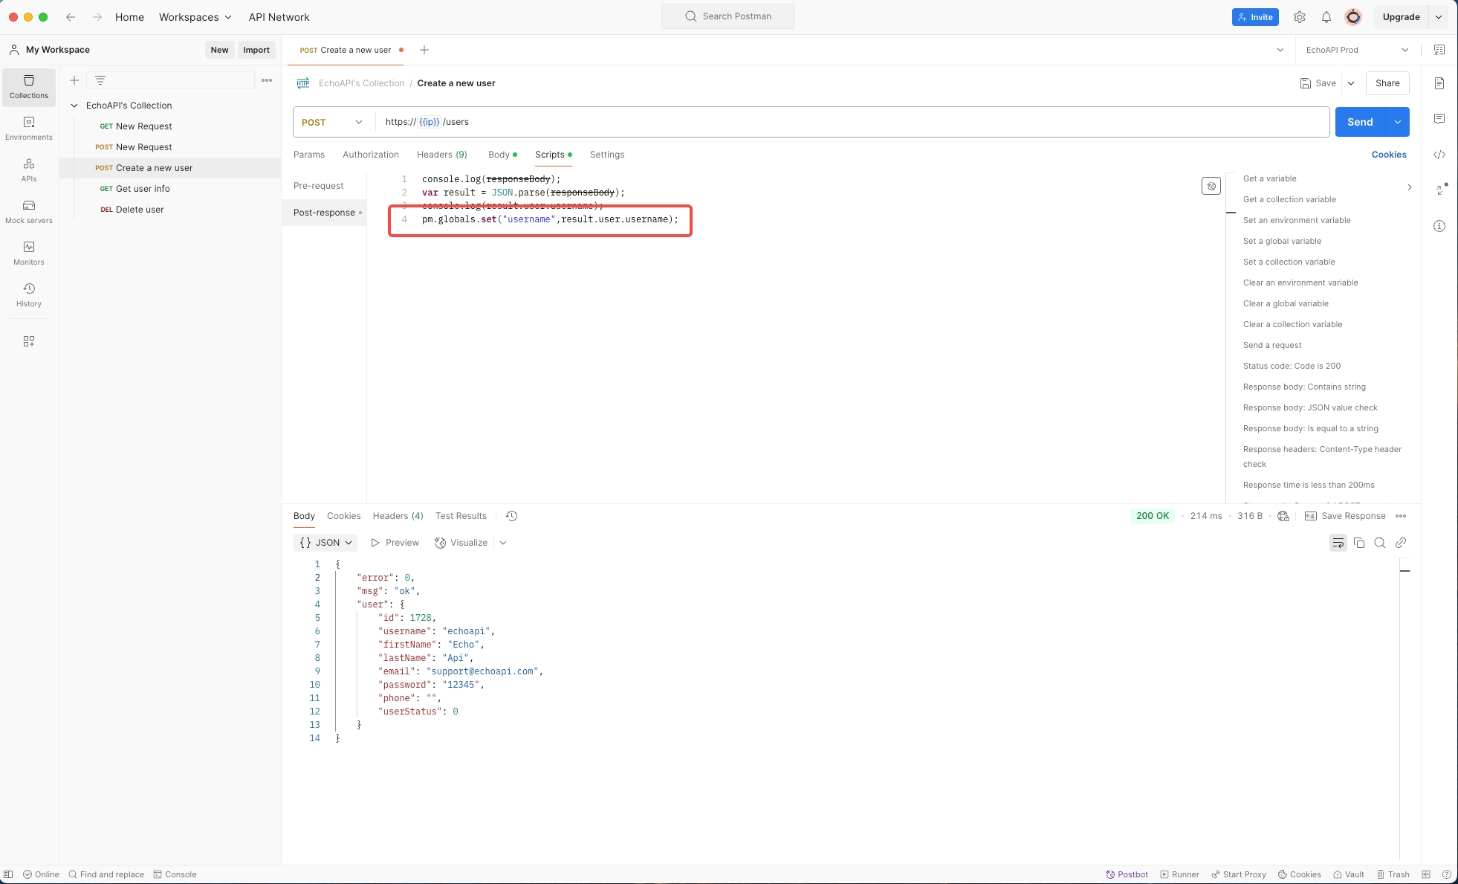This screenshot has height=884, width=1458.
Task: Insert 'Set a global variable' snippet
Action: [1282, 241]
